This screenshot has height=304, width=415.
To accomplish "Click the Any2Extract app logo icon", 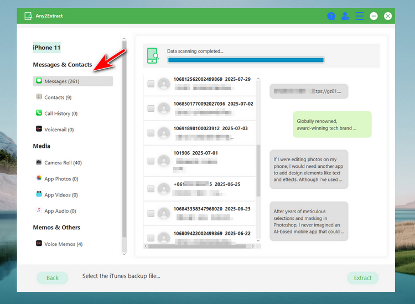I will (x=28, y=16).
